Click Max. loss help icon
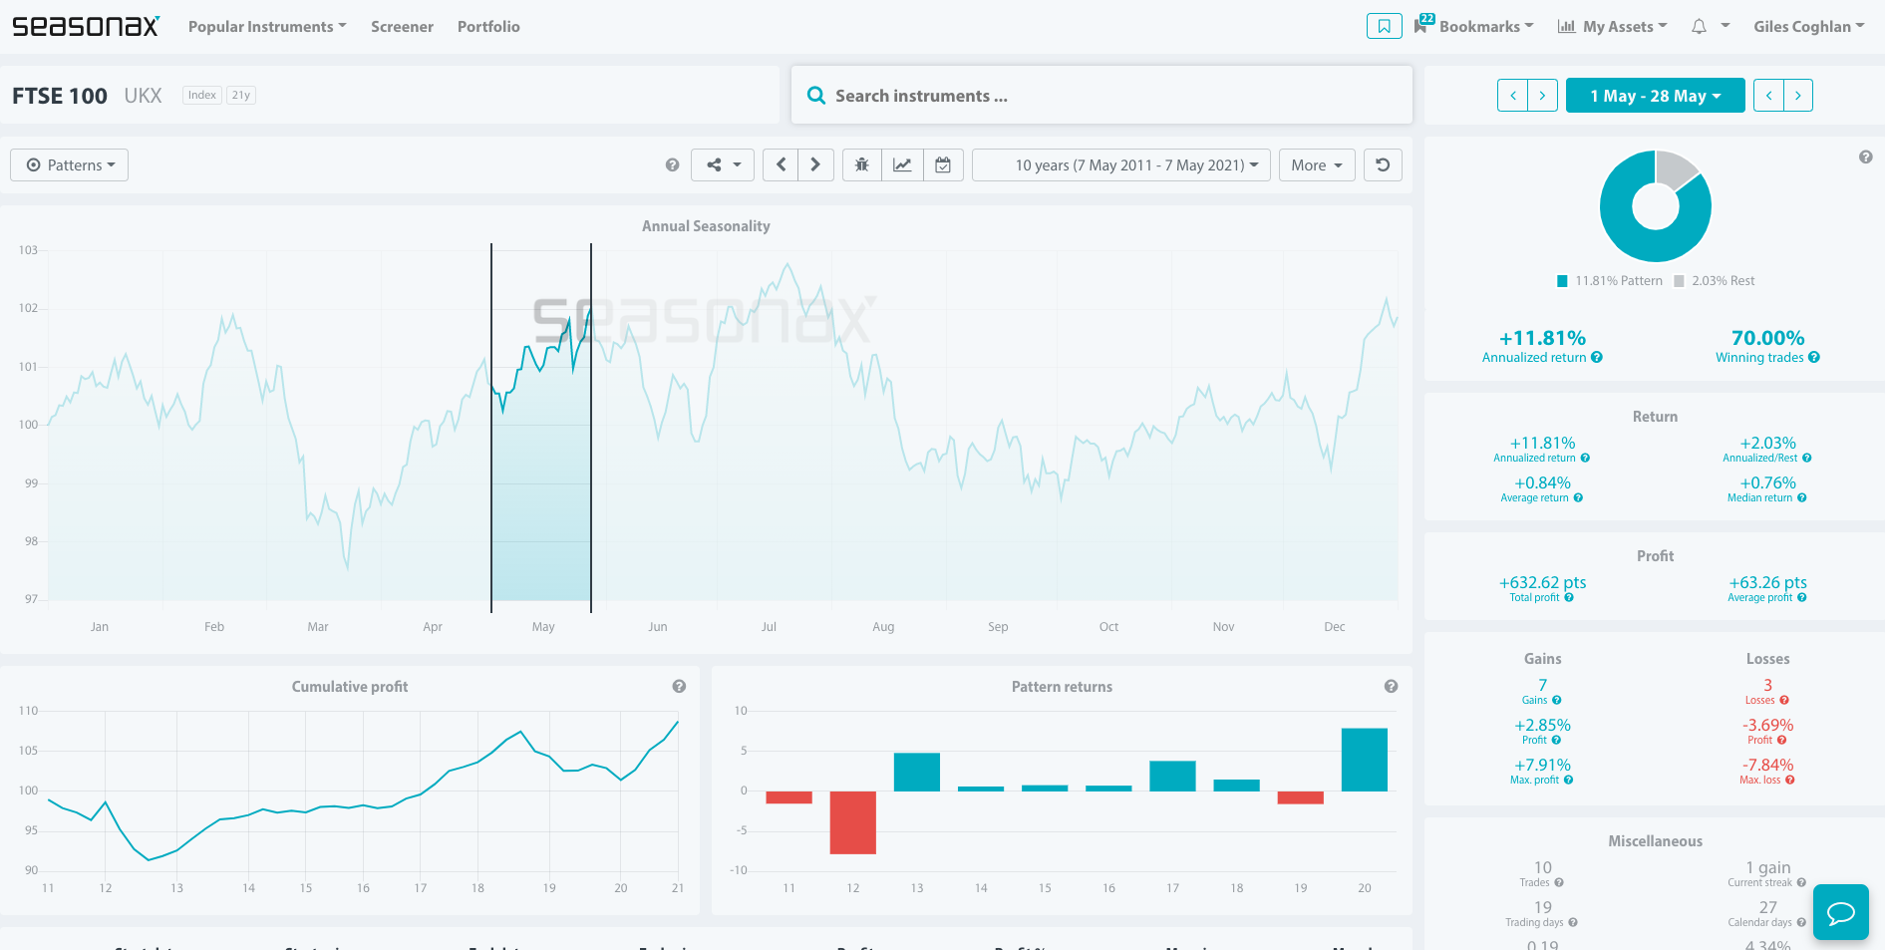This screenshot has height=950, width=1885. pos(1790,781)
